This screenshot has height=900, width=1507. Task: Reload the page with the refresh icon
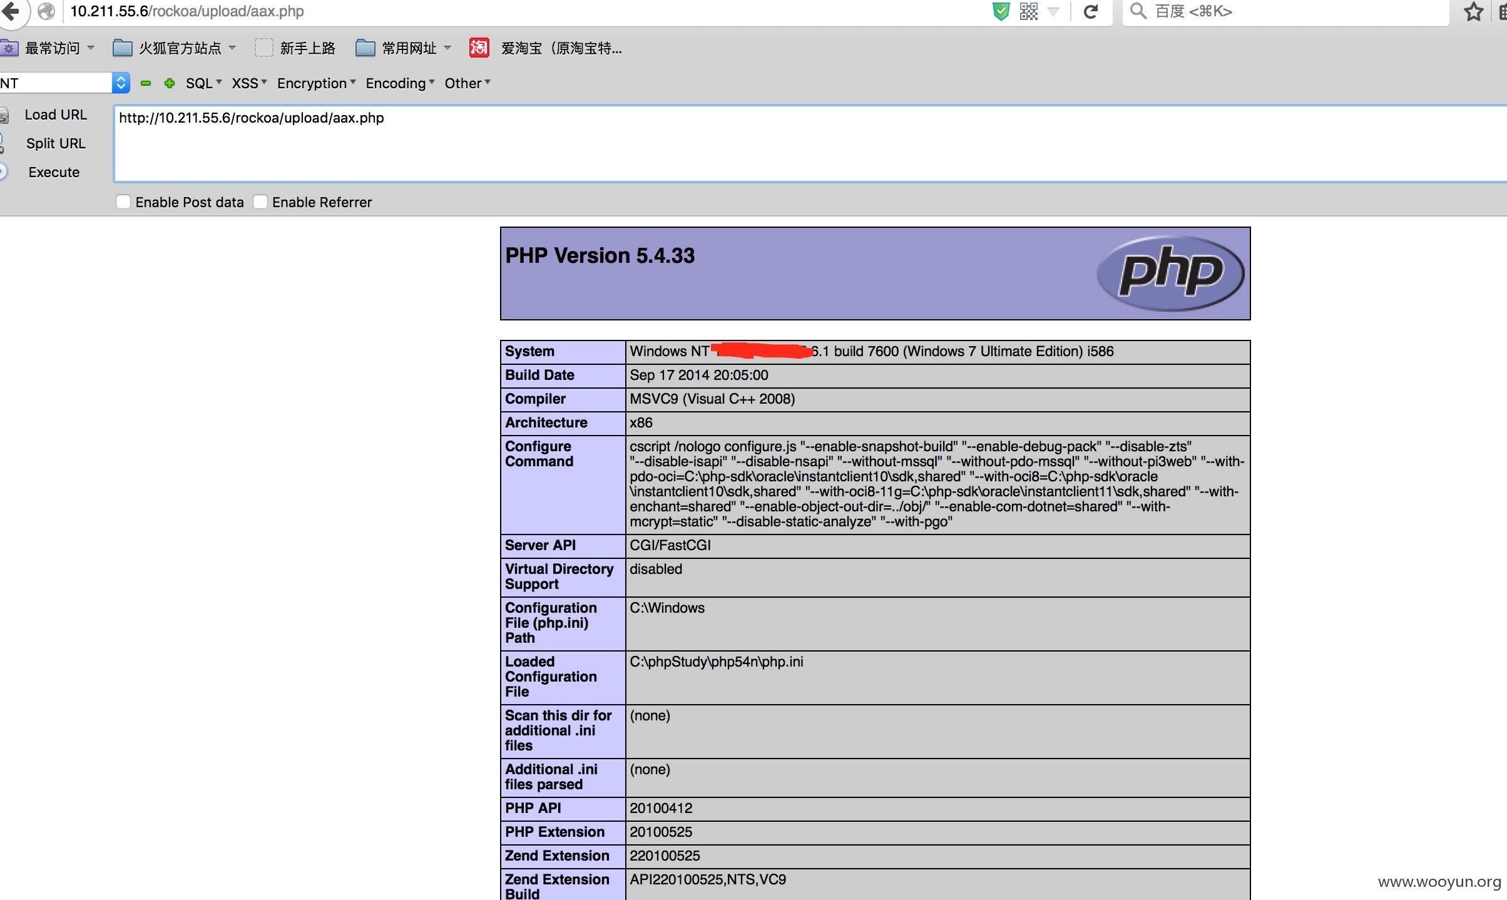[x=1091, y=11]
